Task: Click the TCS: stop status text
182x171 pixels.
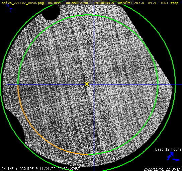Action: (169, 3)
